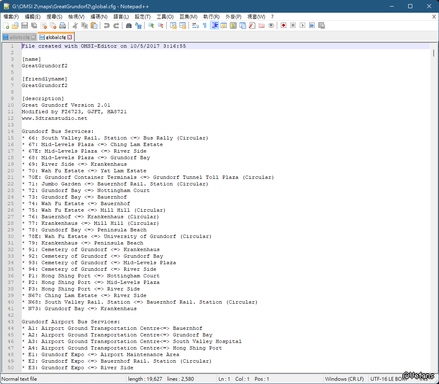
Task: Open the 檔案(F) menu
Action: (x=11, y=17)
